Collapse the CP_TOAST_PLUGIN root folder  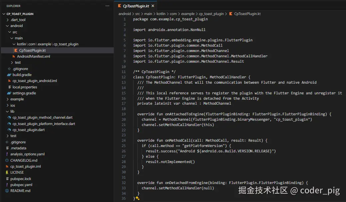coord(4,14)
